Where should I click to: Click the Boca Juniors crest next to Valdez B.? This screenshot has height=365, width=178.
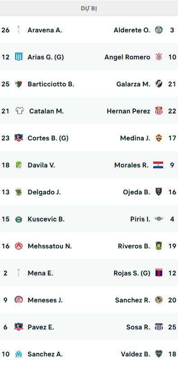[159, 354]
